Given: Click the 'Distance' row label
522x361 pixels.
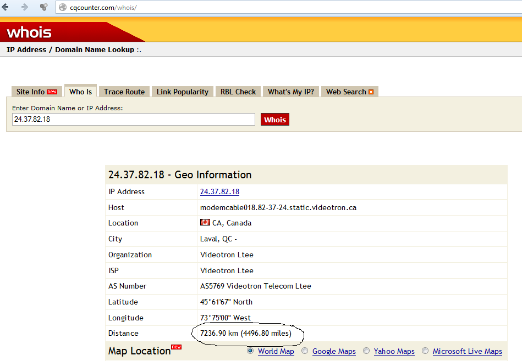Looking at the screenshot, I should click(123, 333).
